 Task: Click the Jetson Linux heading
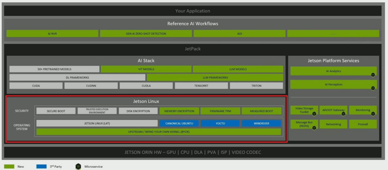pyautogui.click(x=146, y=101)
